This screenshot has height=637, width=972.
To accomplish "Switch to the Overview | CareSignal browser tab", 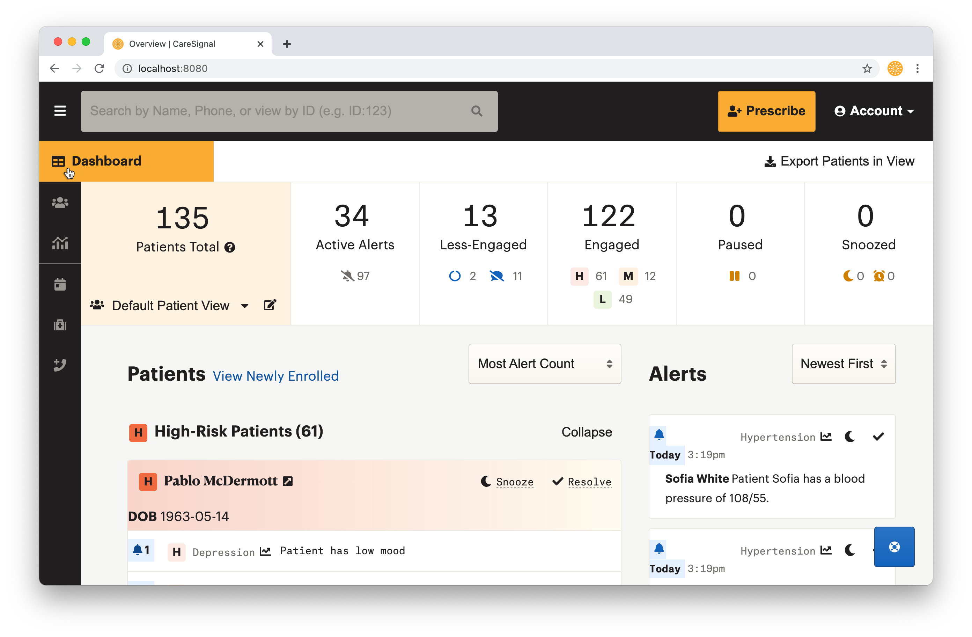I will [x=188, y=44].
